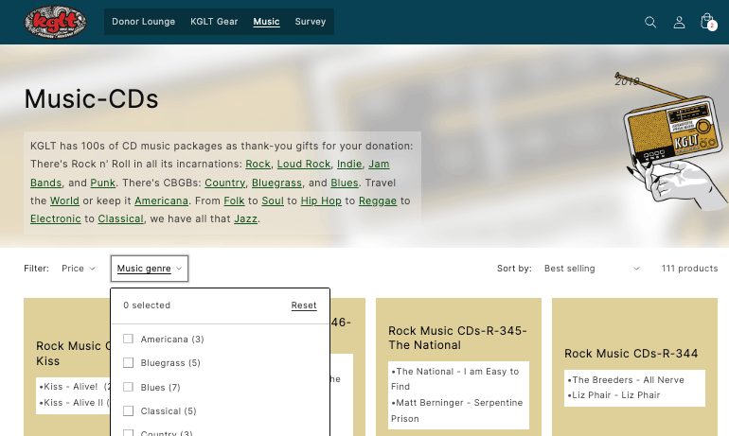Open Rock Music CDs-R-344 product

631,354
